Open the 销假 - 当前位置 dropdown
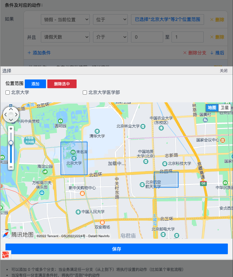 click(x=65, y=20)
